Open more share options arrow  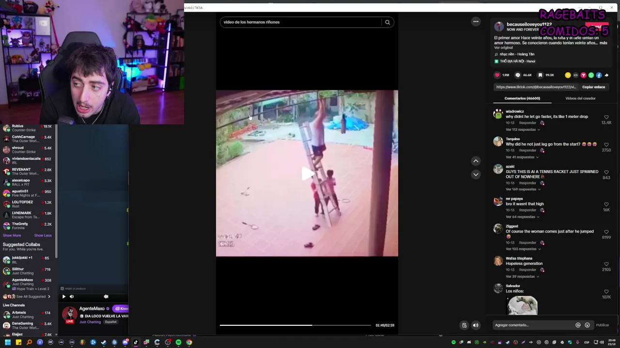[x=606, y=75]
